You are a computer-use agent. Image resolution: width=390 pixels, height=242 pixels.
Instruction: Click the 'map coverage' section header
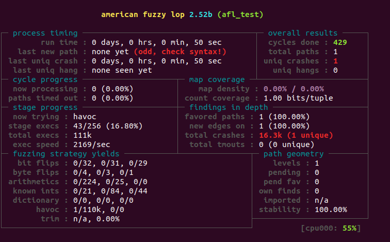pos(217,79)
